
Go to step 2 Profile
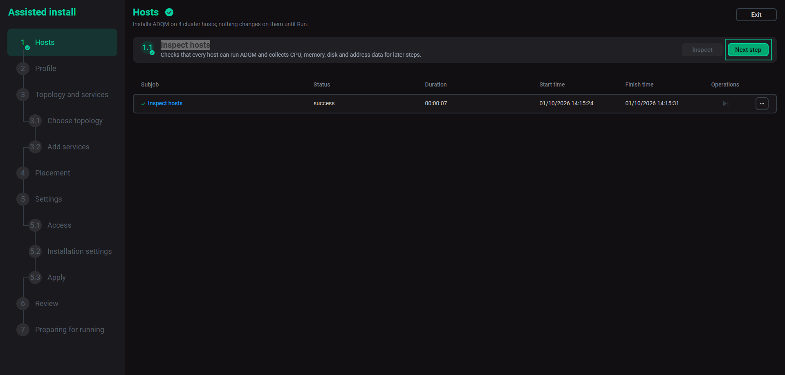point(45,69)
